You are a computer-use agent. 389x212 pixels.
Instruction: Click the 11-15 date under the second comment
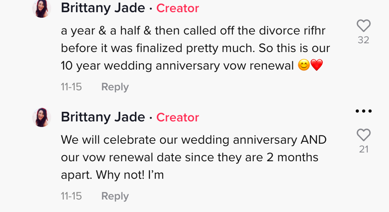(71, 196)
